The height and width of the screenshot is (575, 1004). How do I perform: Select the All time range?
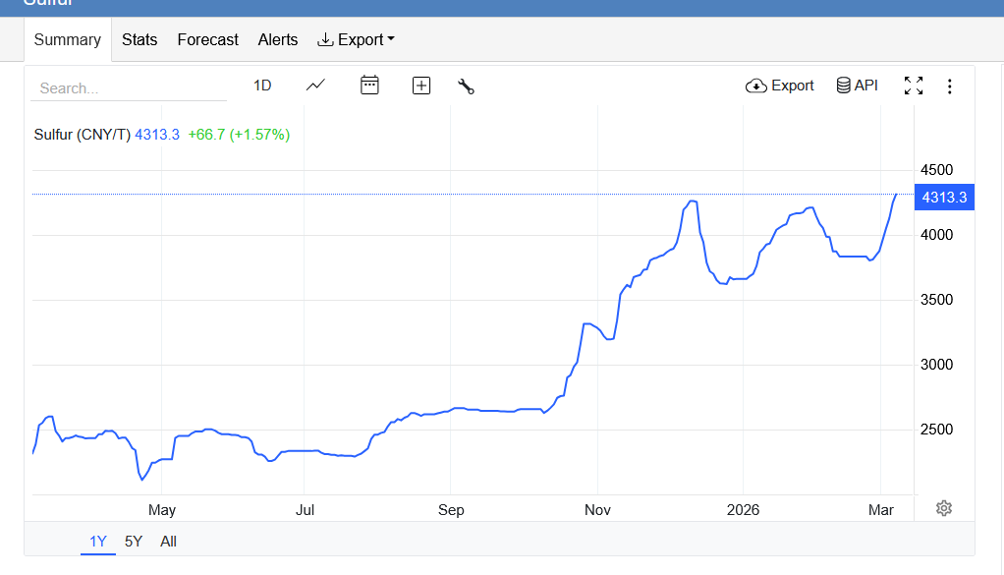point(168,542)
